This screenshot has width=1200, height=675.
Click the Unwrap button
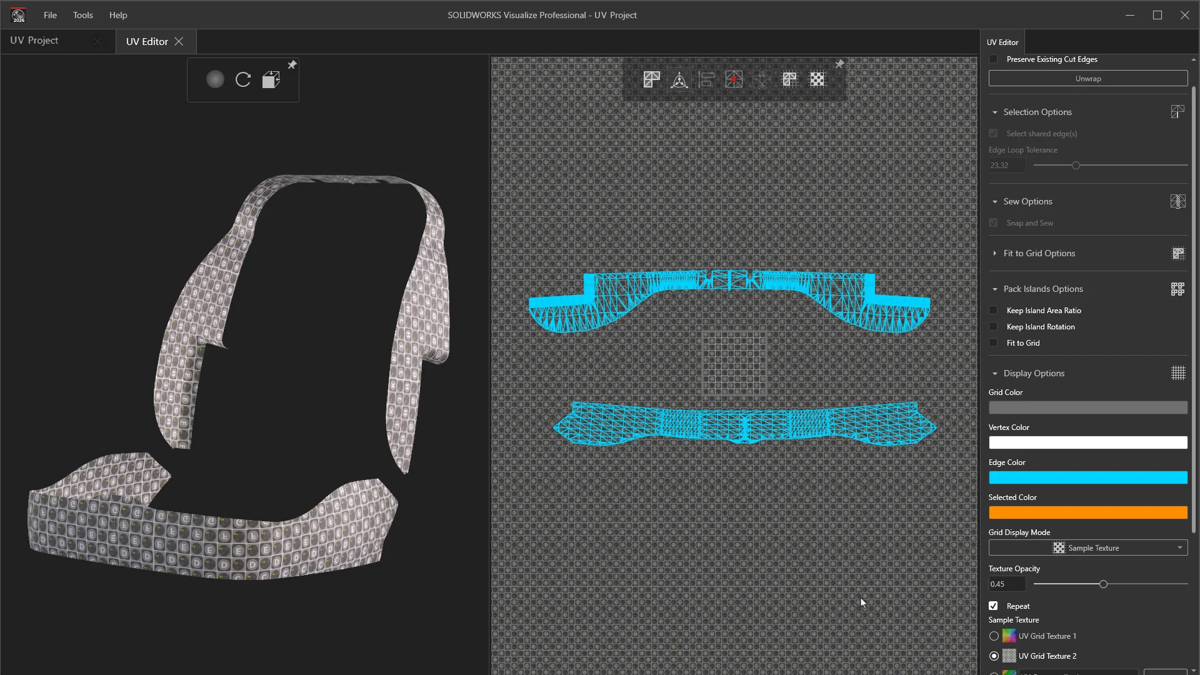click(x=1088, y=79)
